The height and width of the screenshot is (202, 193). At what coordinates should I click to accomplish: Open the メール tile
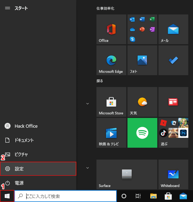coord(173,29)
